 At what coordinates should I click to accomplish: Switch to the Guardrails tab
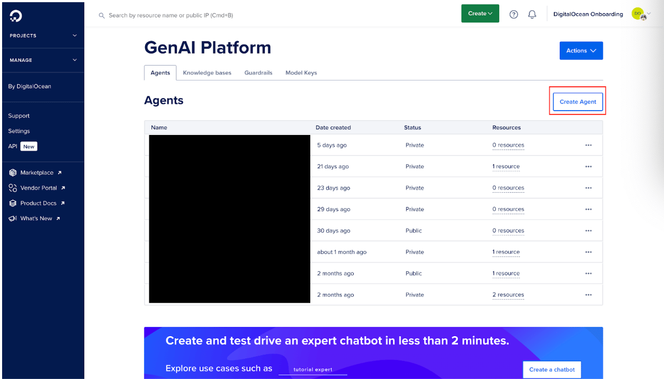(x=258, y=73)
